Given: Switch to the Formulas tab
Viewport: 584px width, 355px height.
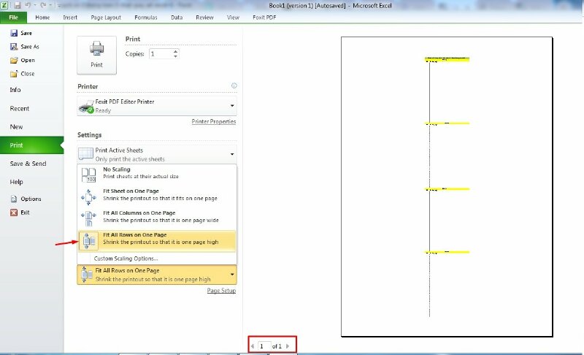Looking at the screenshot, I should 145,18.
